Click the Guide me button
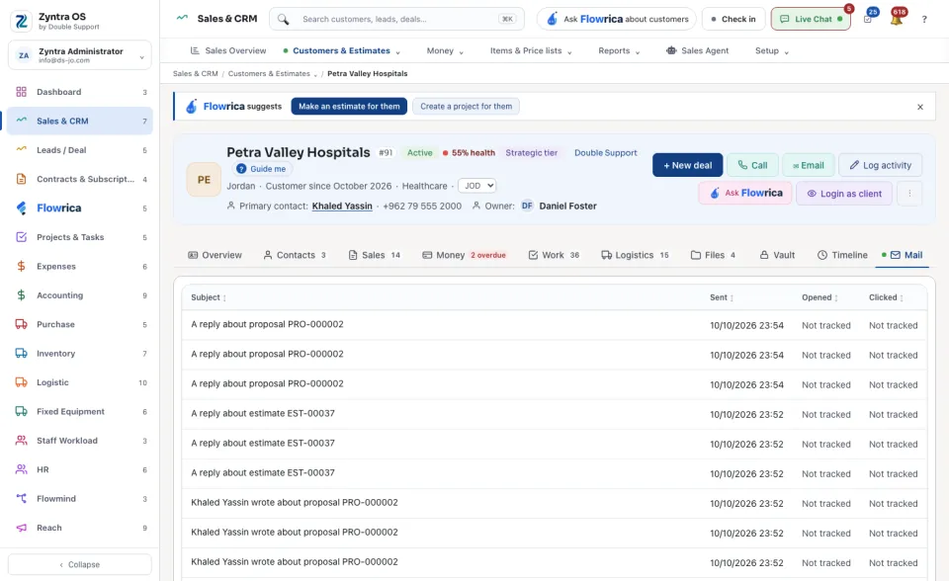The width and height of the screenshot is (949, 581). click(x=261, y=169)
